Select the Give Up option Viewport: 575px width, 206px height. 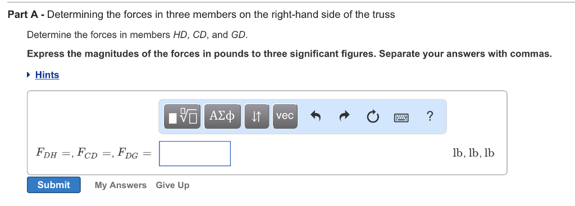point(172,185)
